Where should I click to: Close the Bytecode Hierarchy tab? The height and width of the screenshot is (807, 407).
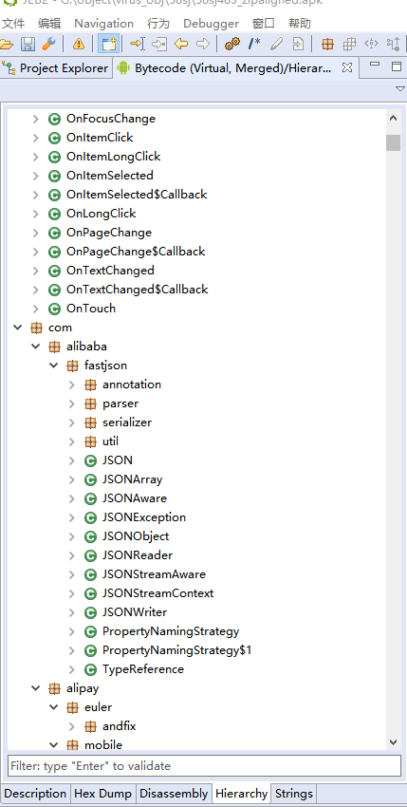pyautogui.click(x=347, y=67)
